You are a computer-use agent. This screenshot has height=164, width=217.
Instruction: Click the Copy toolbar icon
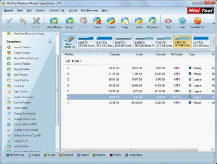125,23
